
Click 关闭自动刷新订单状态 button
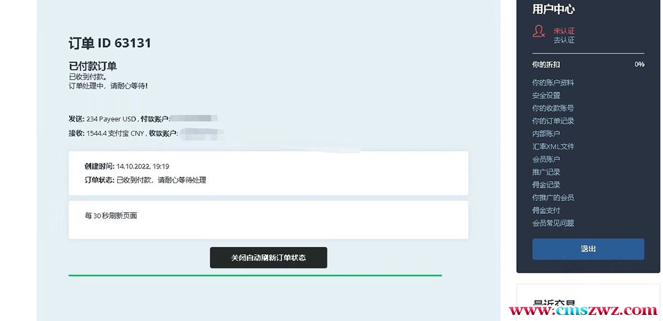pos(268,258)
